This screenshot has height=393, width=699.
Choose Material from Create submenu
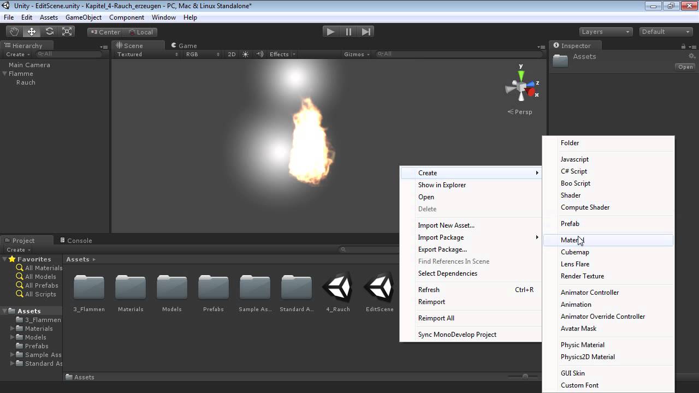click(x=608, y=240)
